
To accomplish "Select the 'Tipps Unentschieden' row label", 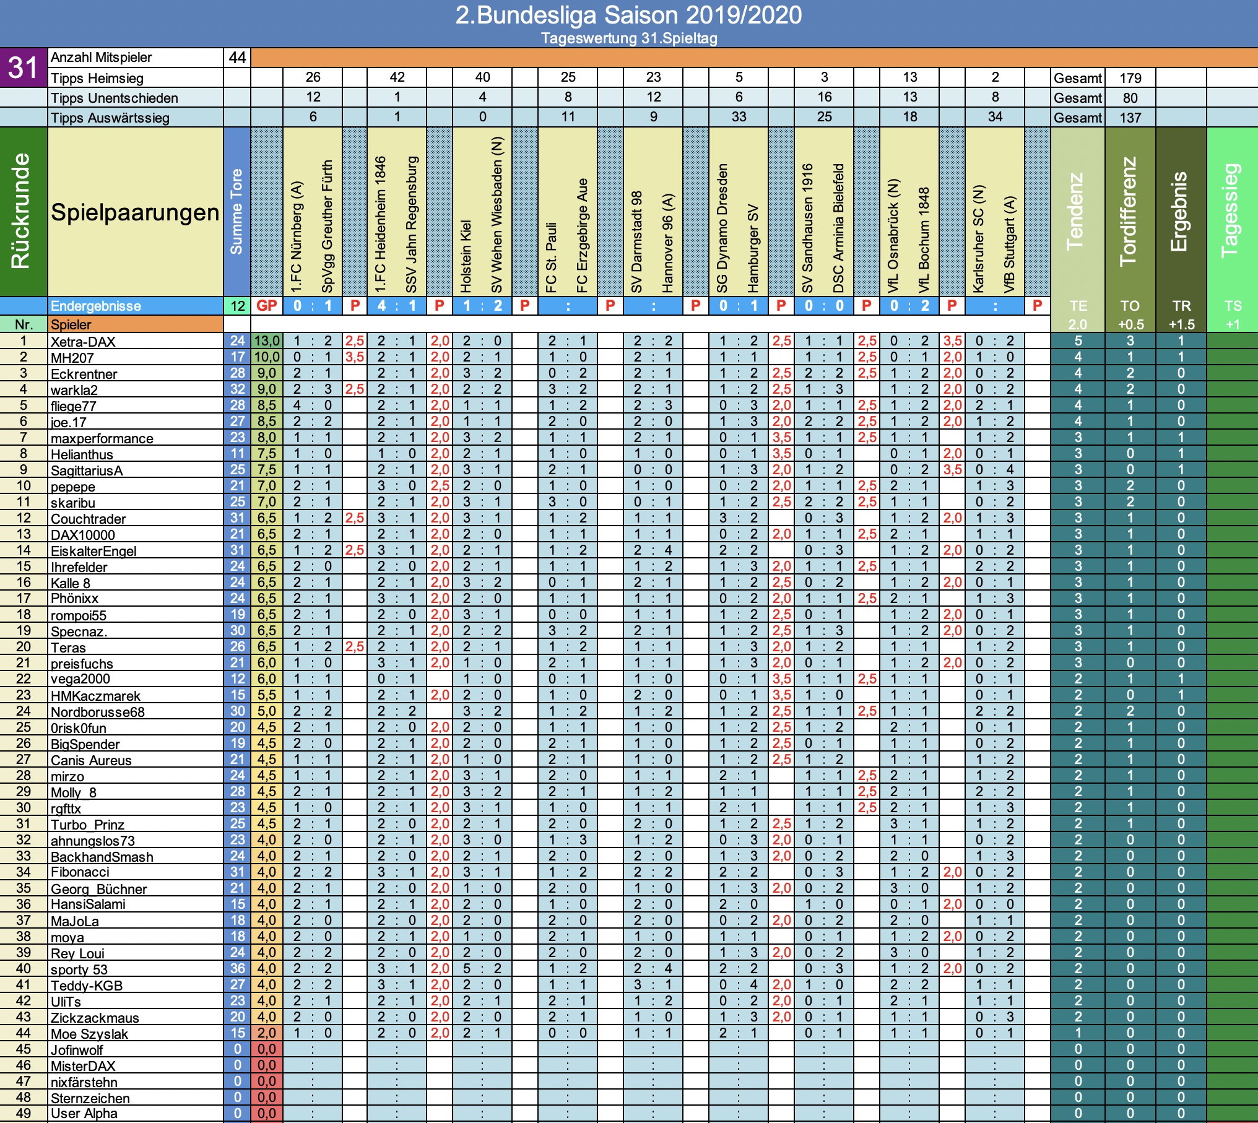I will pos(136,97).
